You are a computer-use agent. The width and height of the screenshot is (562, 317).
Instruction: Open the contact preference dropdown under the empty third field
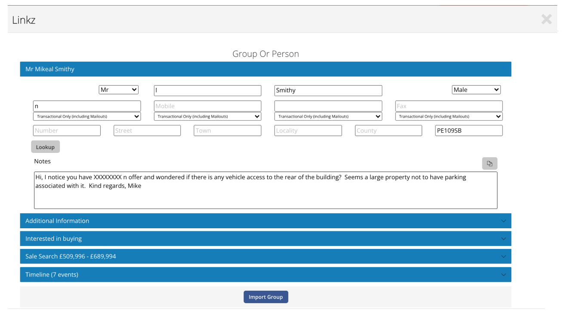click(328, 116)
